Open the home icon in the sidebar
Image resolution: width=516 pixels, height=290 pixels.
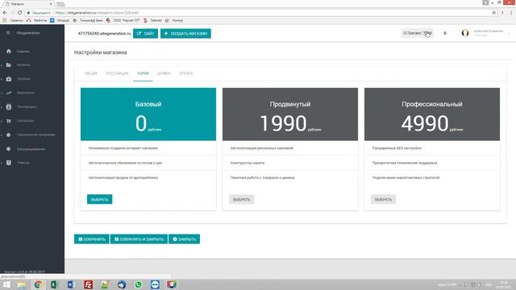click(x=9, y=52)
